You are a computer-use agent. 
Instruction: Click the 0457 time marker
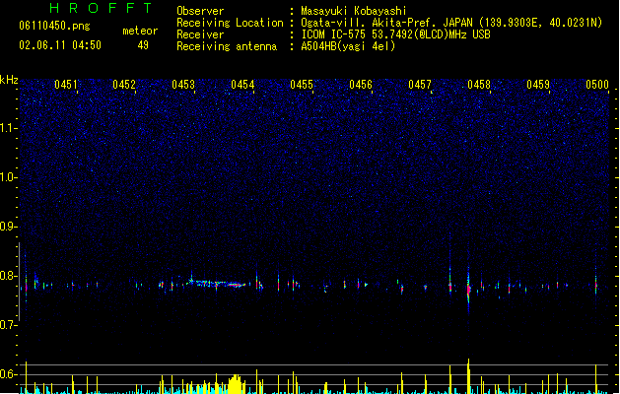coord(420,85)
